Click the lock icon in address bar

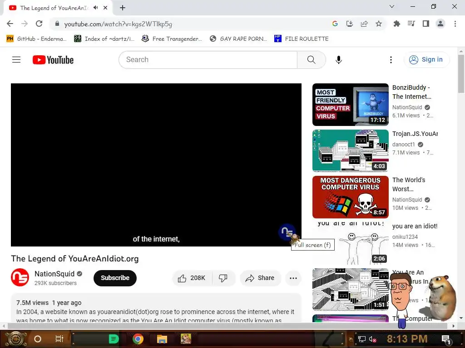point(57,24)
